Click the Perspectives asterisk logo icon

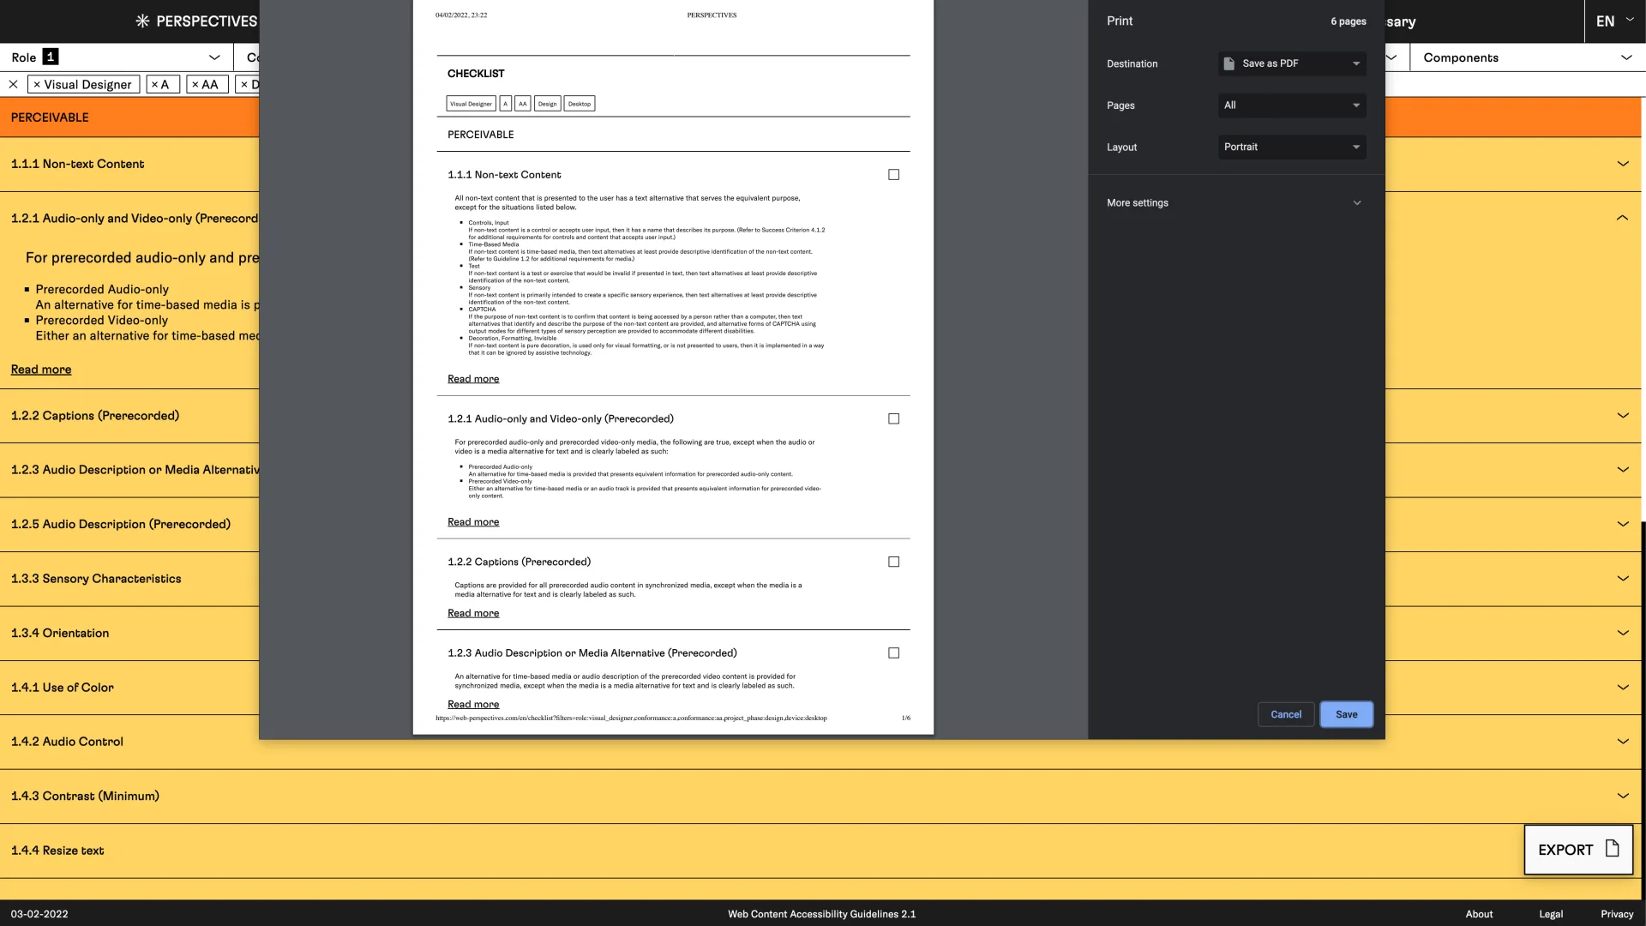point(142,21)
